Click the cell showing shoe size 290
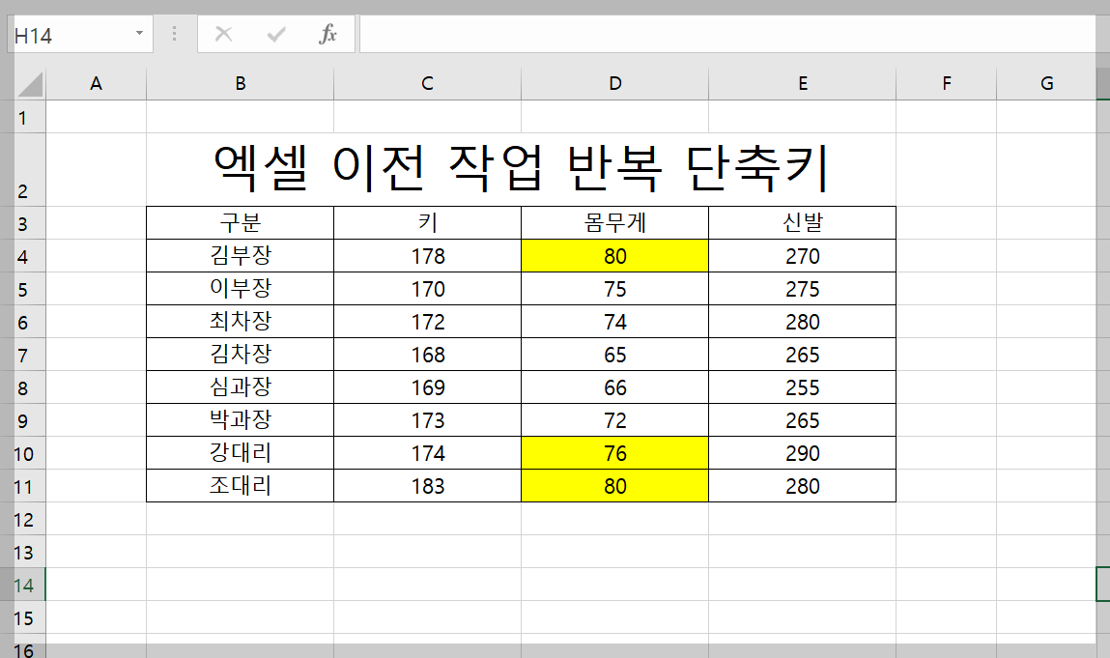Screen dimensions: 1110x658 tap(802, 453)
